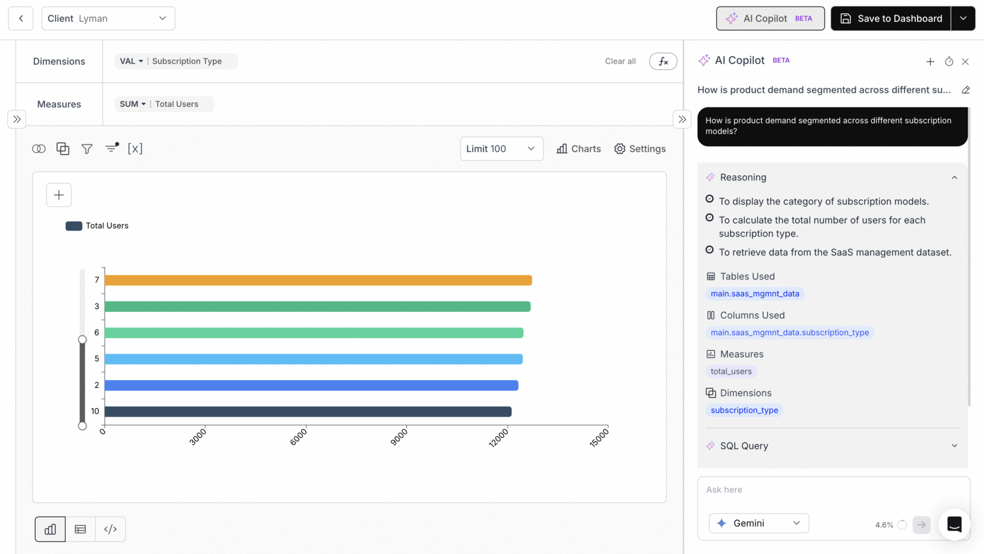Screen dimensions: 984x554
Task: Click the plus button inside the chart area
Action: [x=59, y=195]
